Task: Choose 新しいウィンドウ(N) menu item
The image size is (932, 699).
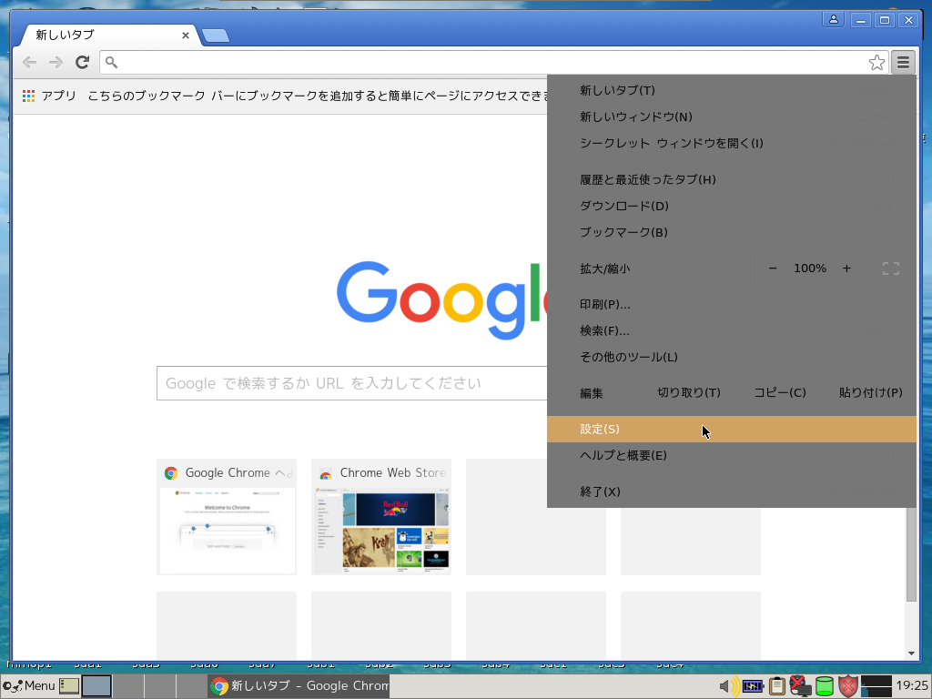Action: (x=732, y=116)
